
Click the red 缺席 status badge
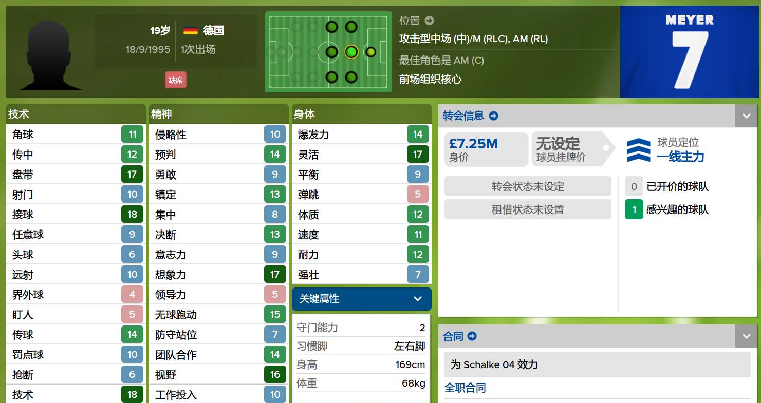tap(176, 80)
